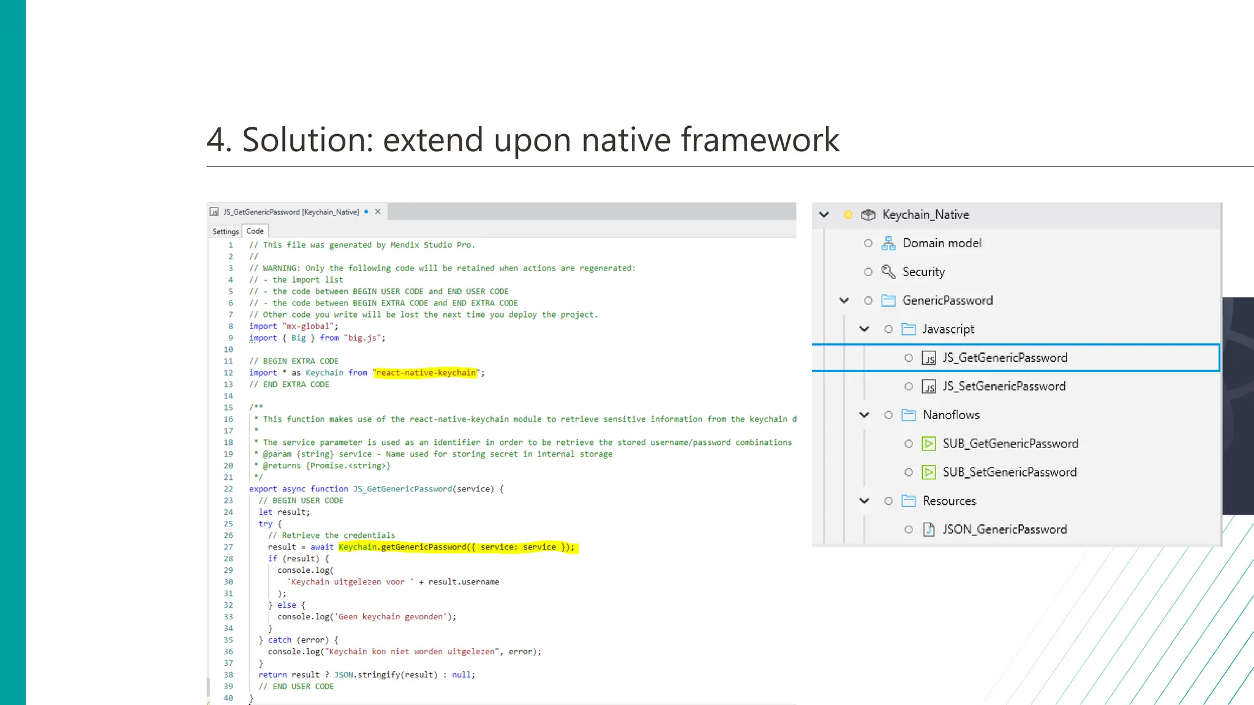Click the SUB_GetGenericPassword nanoflow icon
This screenshot has height=705, width=1254.
(x=929, y=444)
